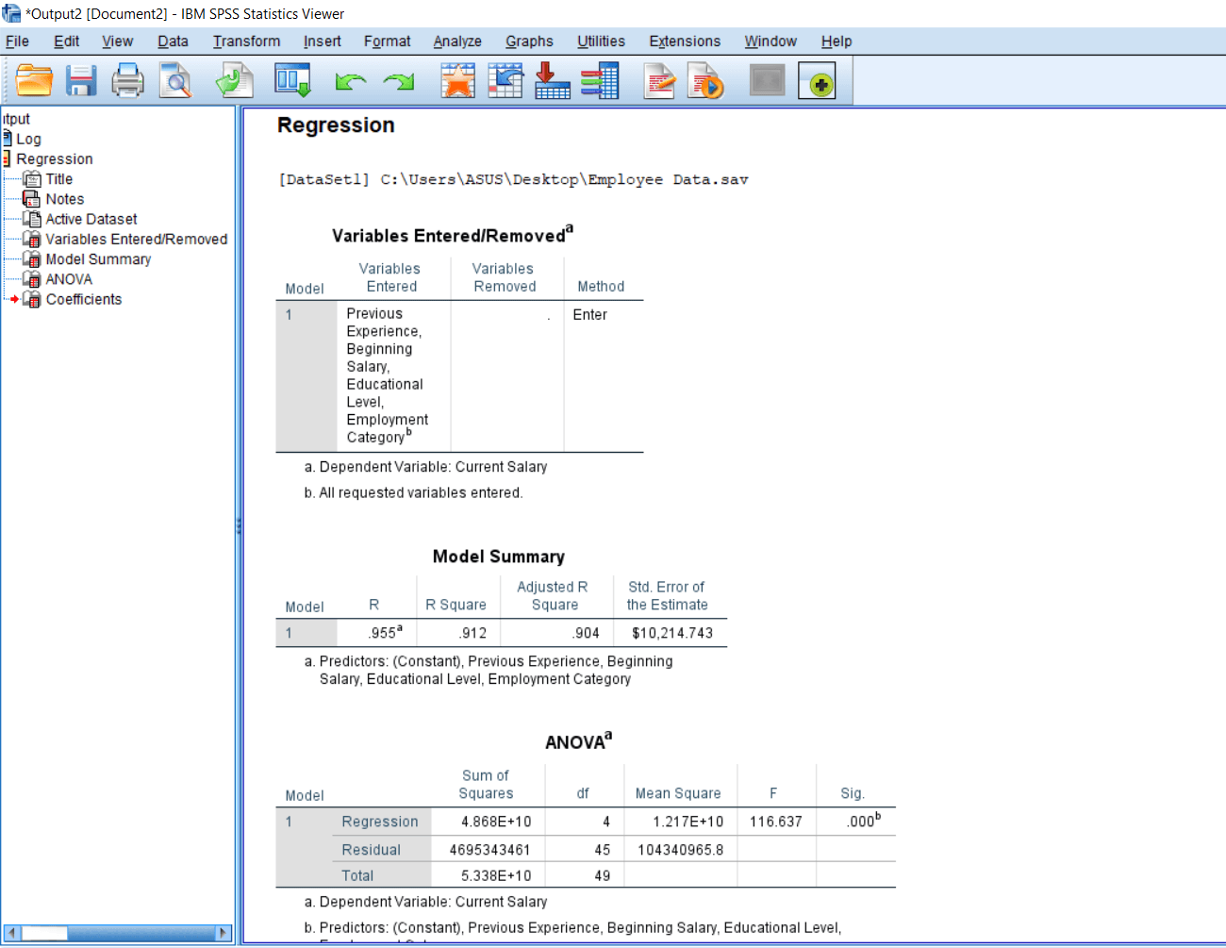The image size is (1226, 948).
Task: Select Notes item in outline
Action: (64, 199)
